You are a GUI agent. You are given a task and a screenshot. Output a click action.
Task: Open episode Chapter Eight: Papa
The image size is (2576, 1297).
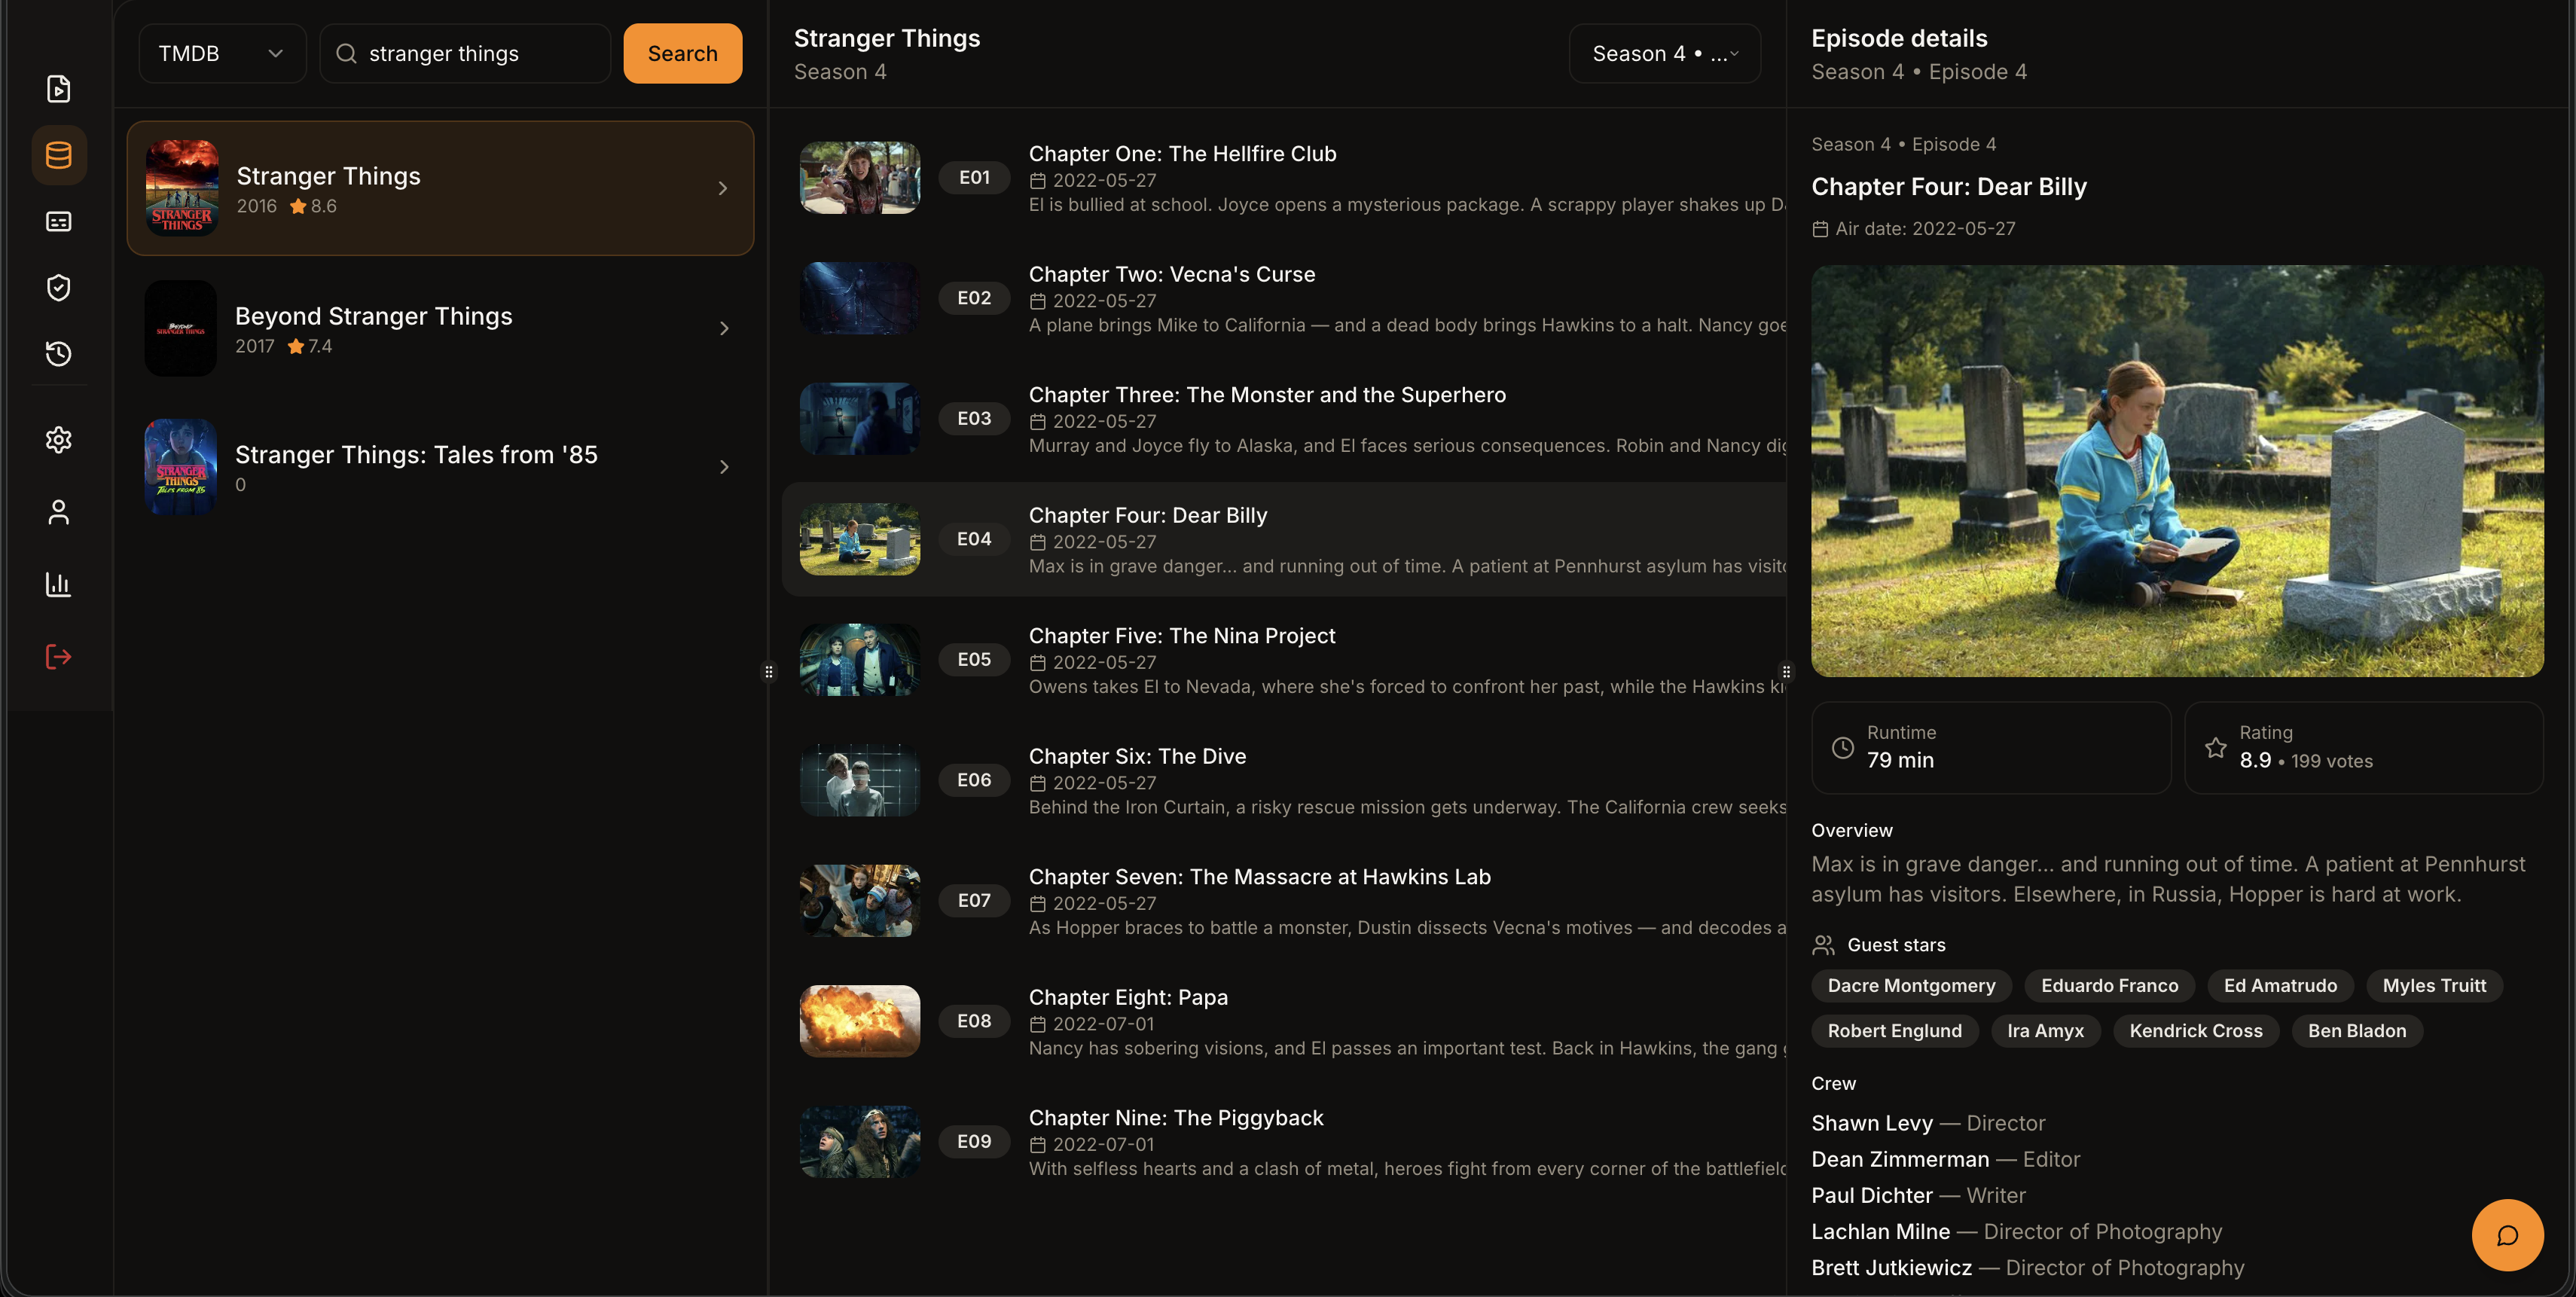coord(1128,997)
